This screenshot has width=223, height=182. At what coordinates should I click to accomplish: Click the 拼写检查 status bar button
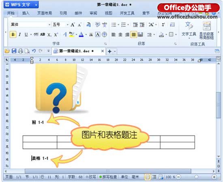[108, 177]
